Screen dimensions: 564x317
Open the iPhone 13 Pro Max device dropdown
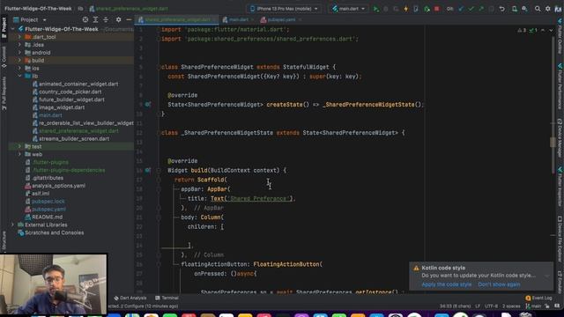tap(284, 9)
